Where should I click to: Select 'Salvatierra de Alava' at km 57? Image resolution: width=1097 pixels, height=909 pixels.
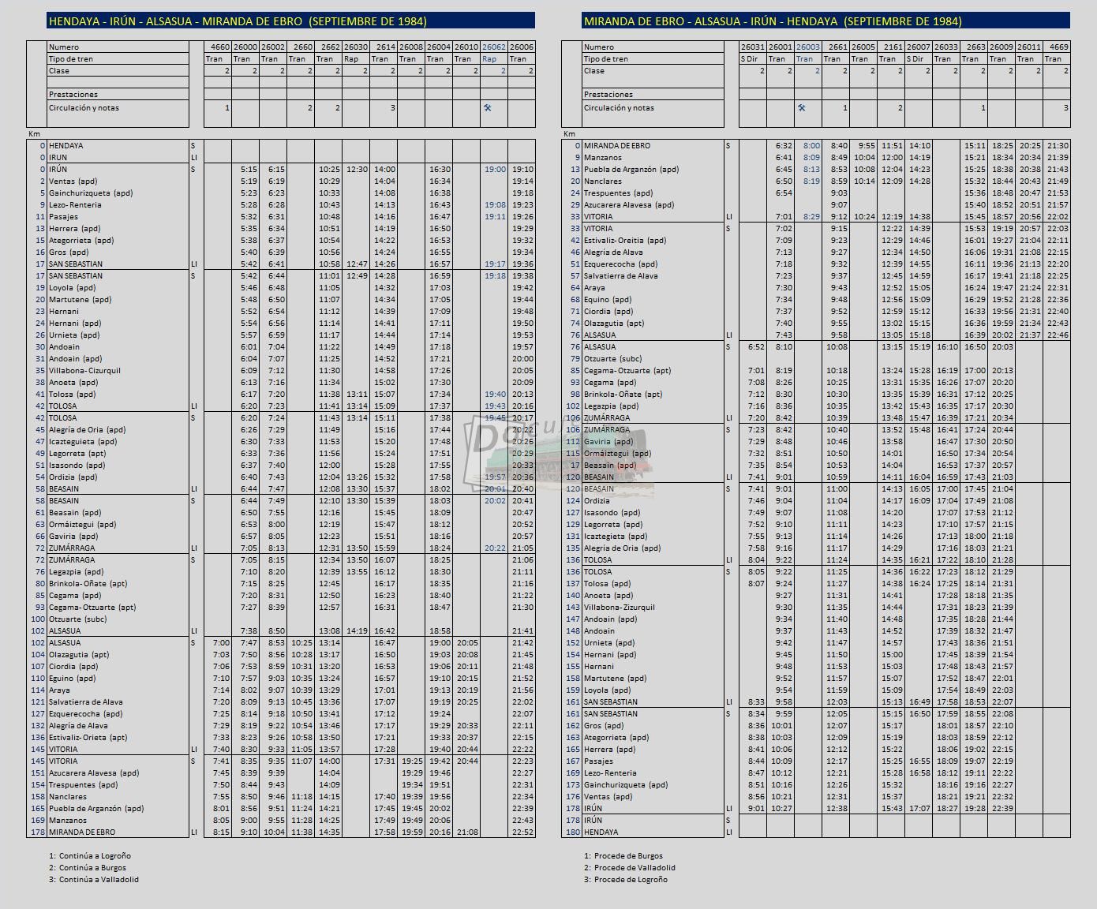click(x=621, y=276)
